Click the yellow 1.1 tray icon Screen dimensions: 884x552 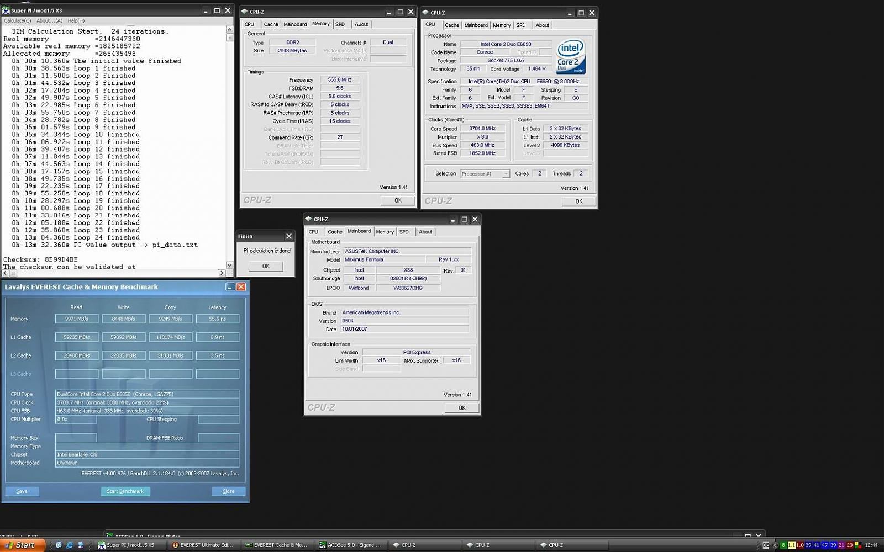click(792, 545)
